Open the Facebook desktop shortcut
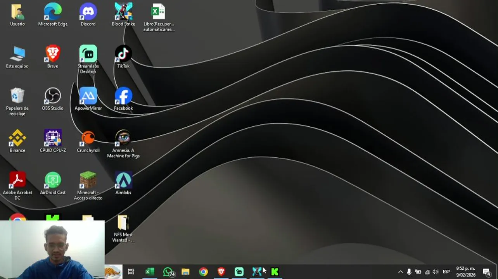Image resolution: width=498 pixels, height=279 pixels. tap(123, 100)
